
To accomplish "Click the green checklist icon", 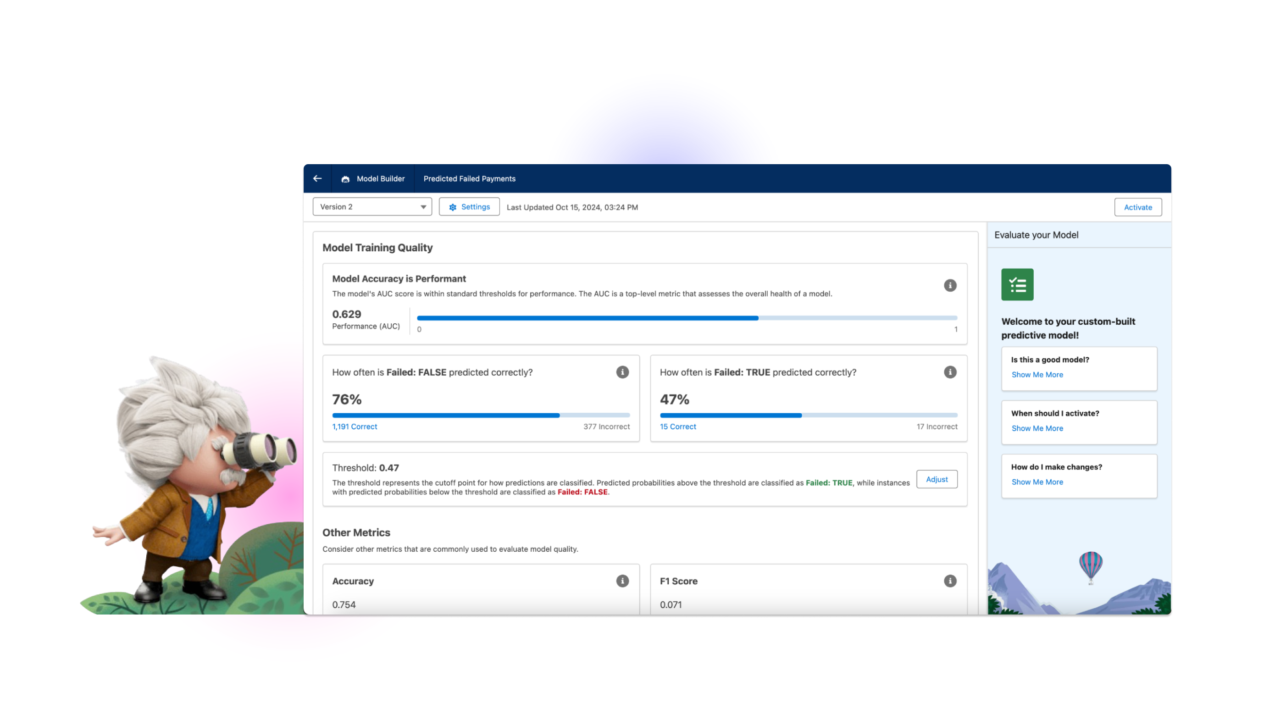I will coord(1017,285).
